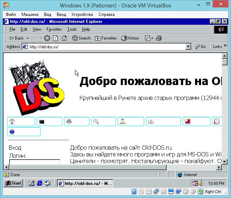Open VirtualBox Файл menu

(x=11, y=14)
